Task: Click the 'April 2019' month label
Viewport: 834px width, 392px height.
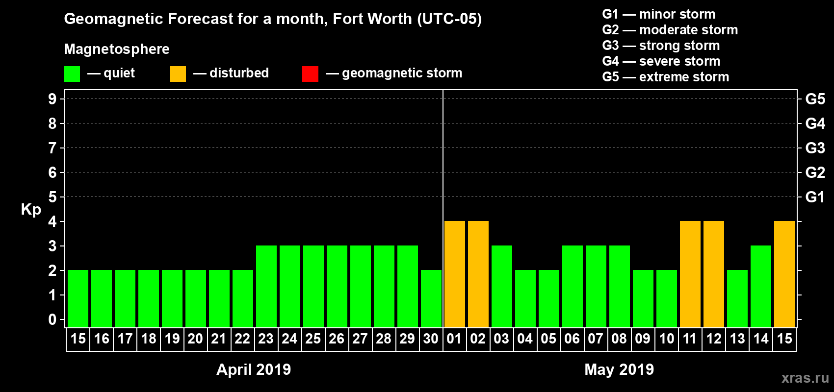Action: click(254, 369)
